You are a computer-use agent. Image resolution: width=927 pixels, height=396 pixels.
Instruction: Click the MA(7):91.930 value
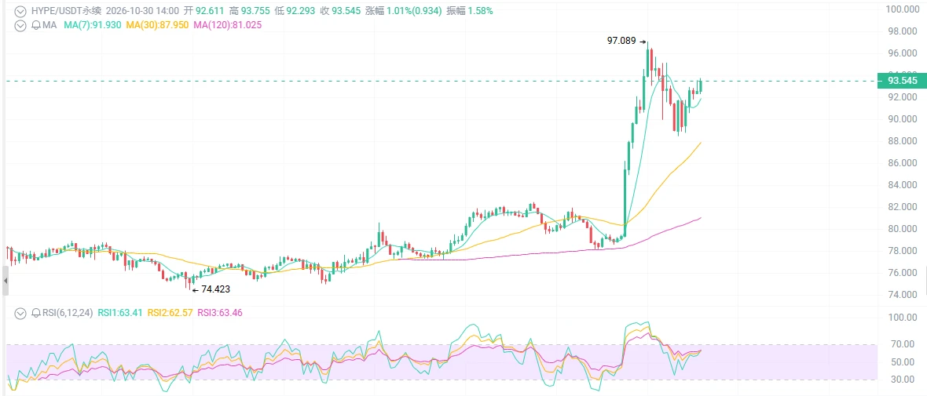(x=92, y=25)
